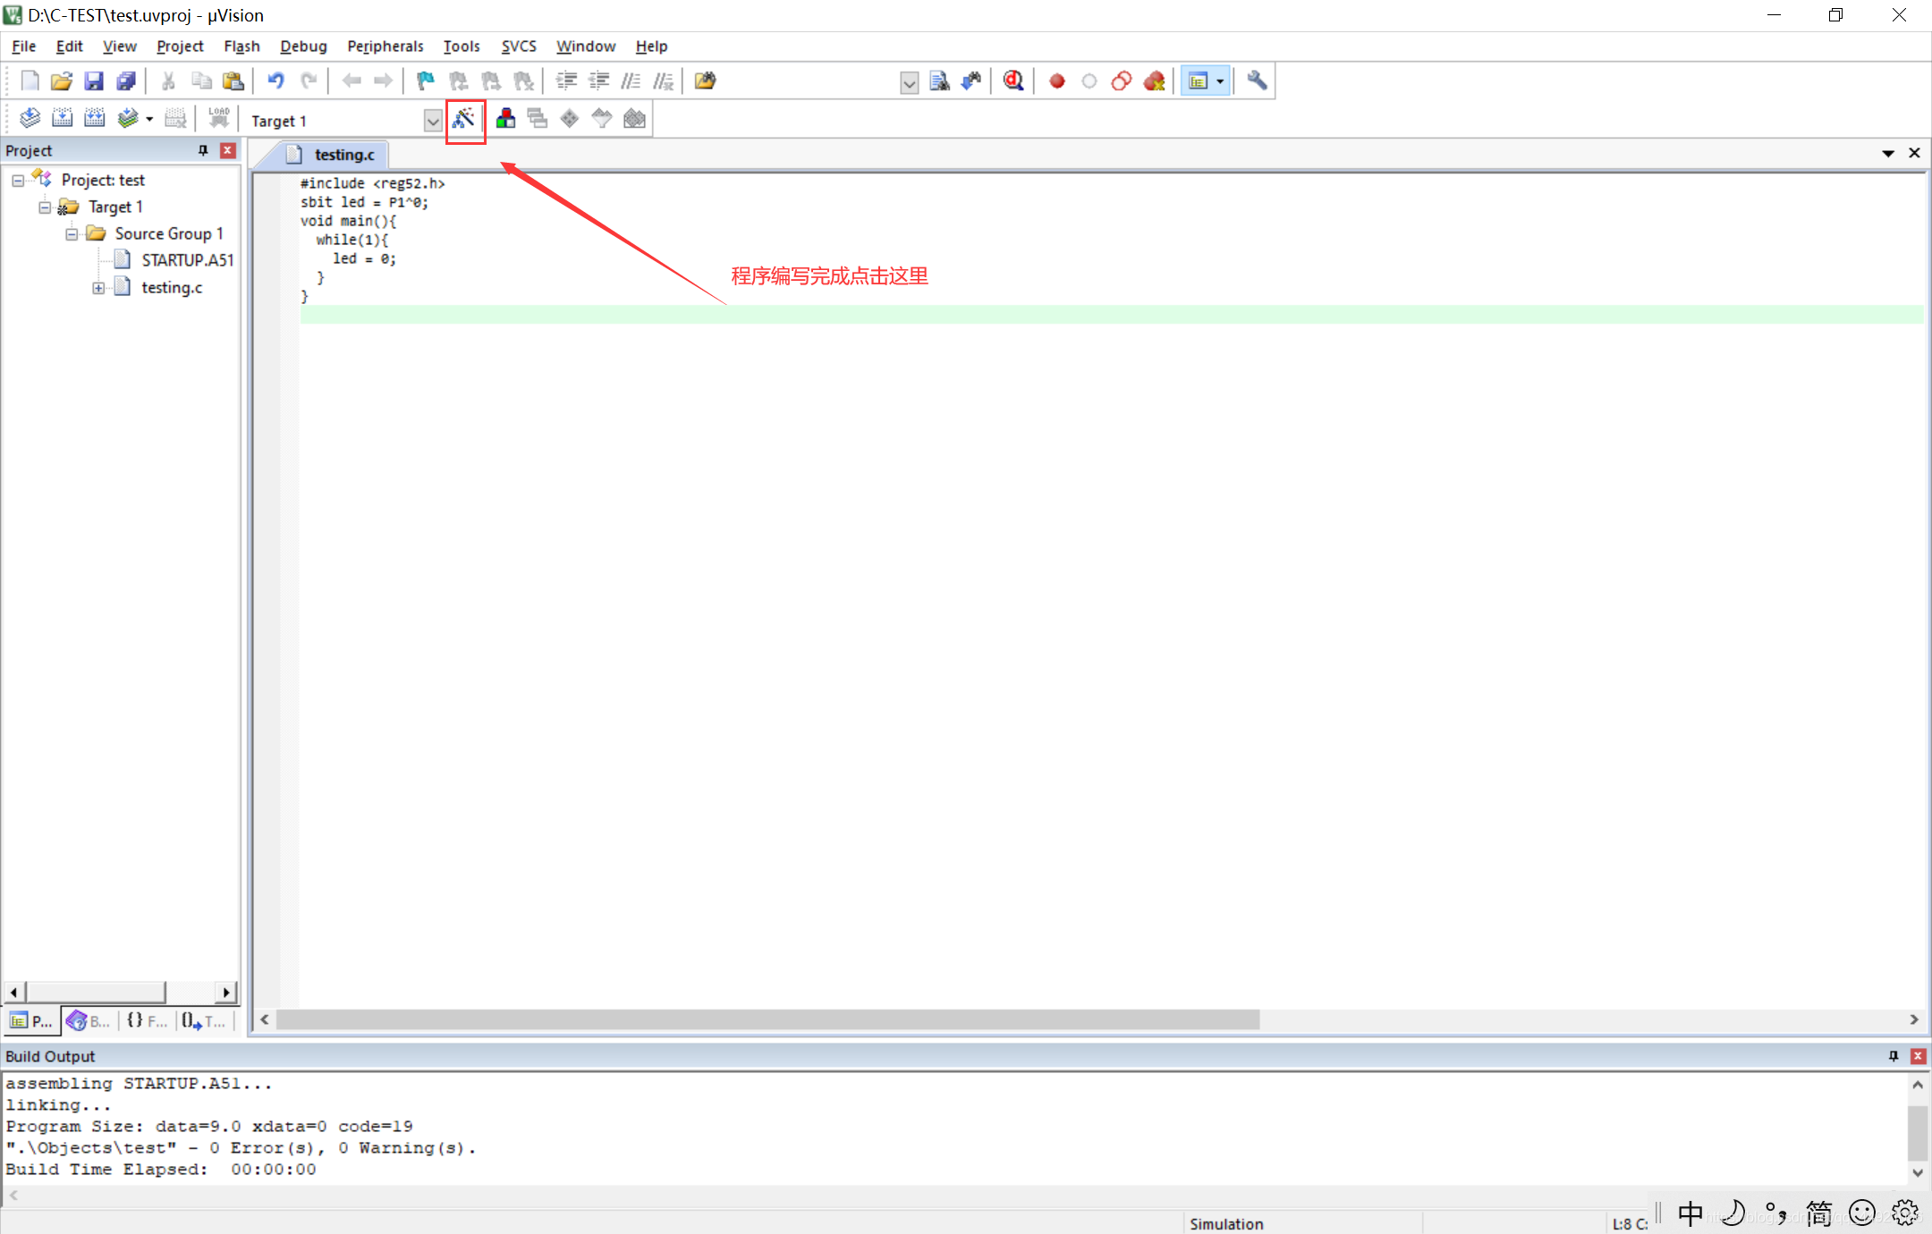Open the Peripherals menu

tap(385, 46)
